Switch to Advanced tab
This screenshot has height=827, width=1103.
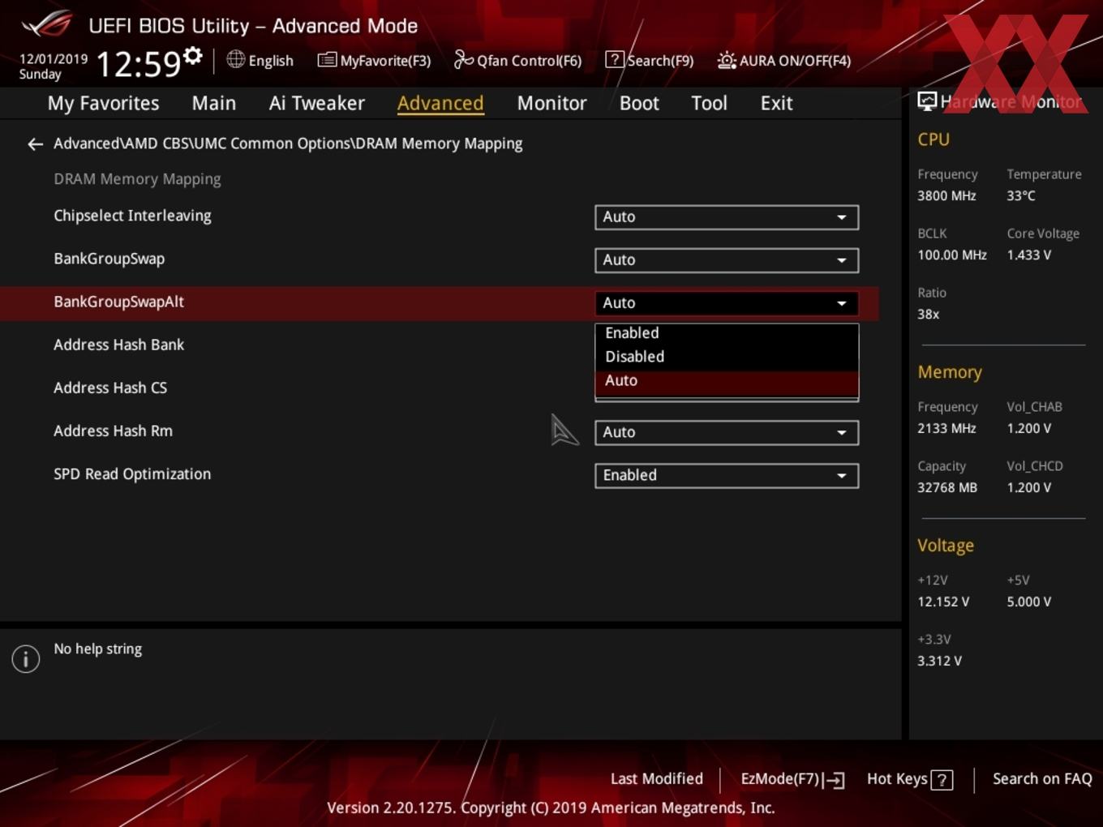[440, 104]
